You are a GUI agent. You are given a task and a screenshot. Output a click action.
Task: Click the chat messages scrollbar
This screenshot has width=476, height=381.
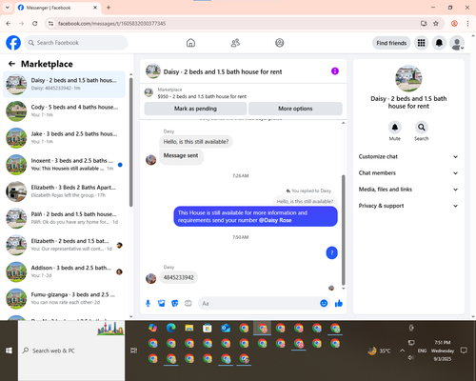click(x=343, y=230)
